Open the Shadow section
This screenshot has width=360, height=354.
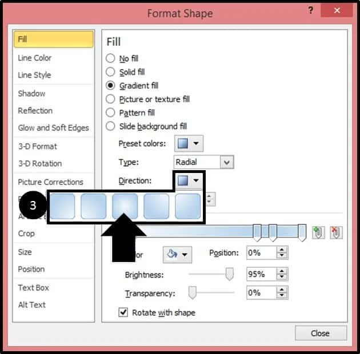point(31,94)
